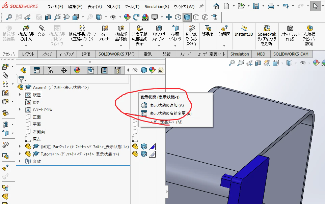Click the Zoom to Fit magnifier icon
This screenshot has height=204, width=325.
coord(9,17)
